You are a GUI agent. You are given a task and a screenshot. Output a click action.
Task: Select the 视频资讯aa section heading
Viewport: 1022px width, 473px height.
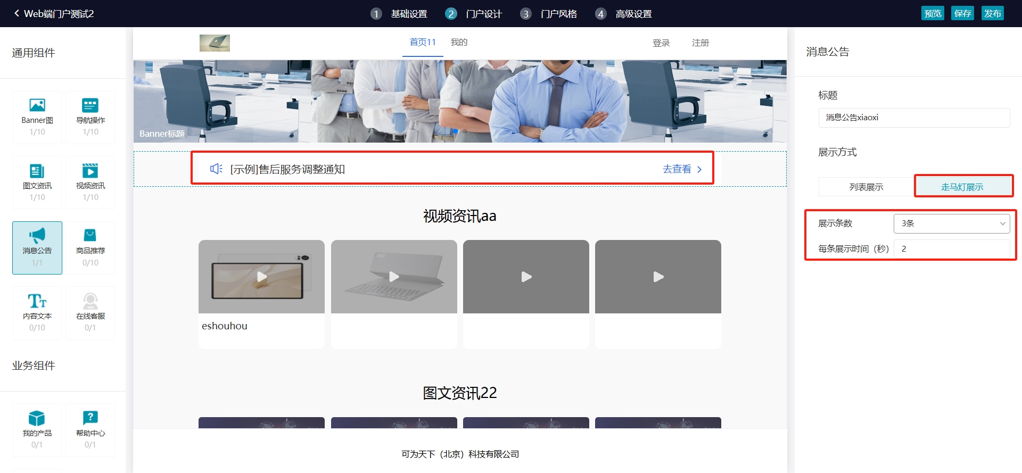460,216
